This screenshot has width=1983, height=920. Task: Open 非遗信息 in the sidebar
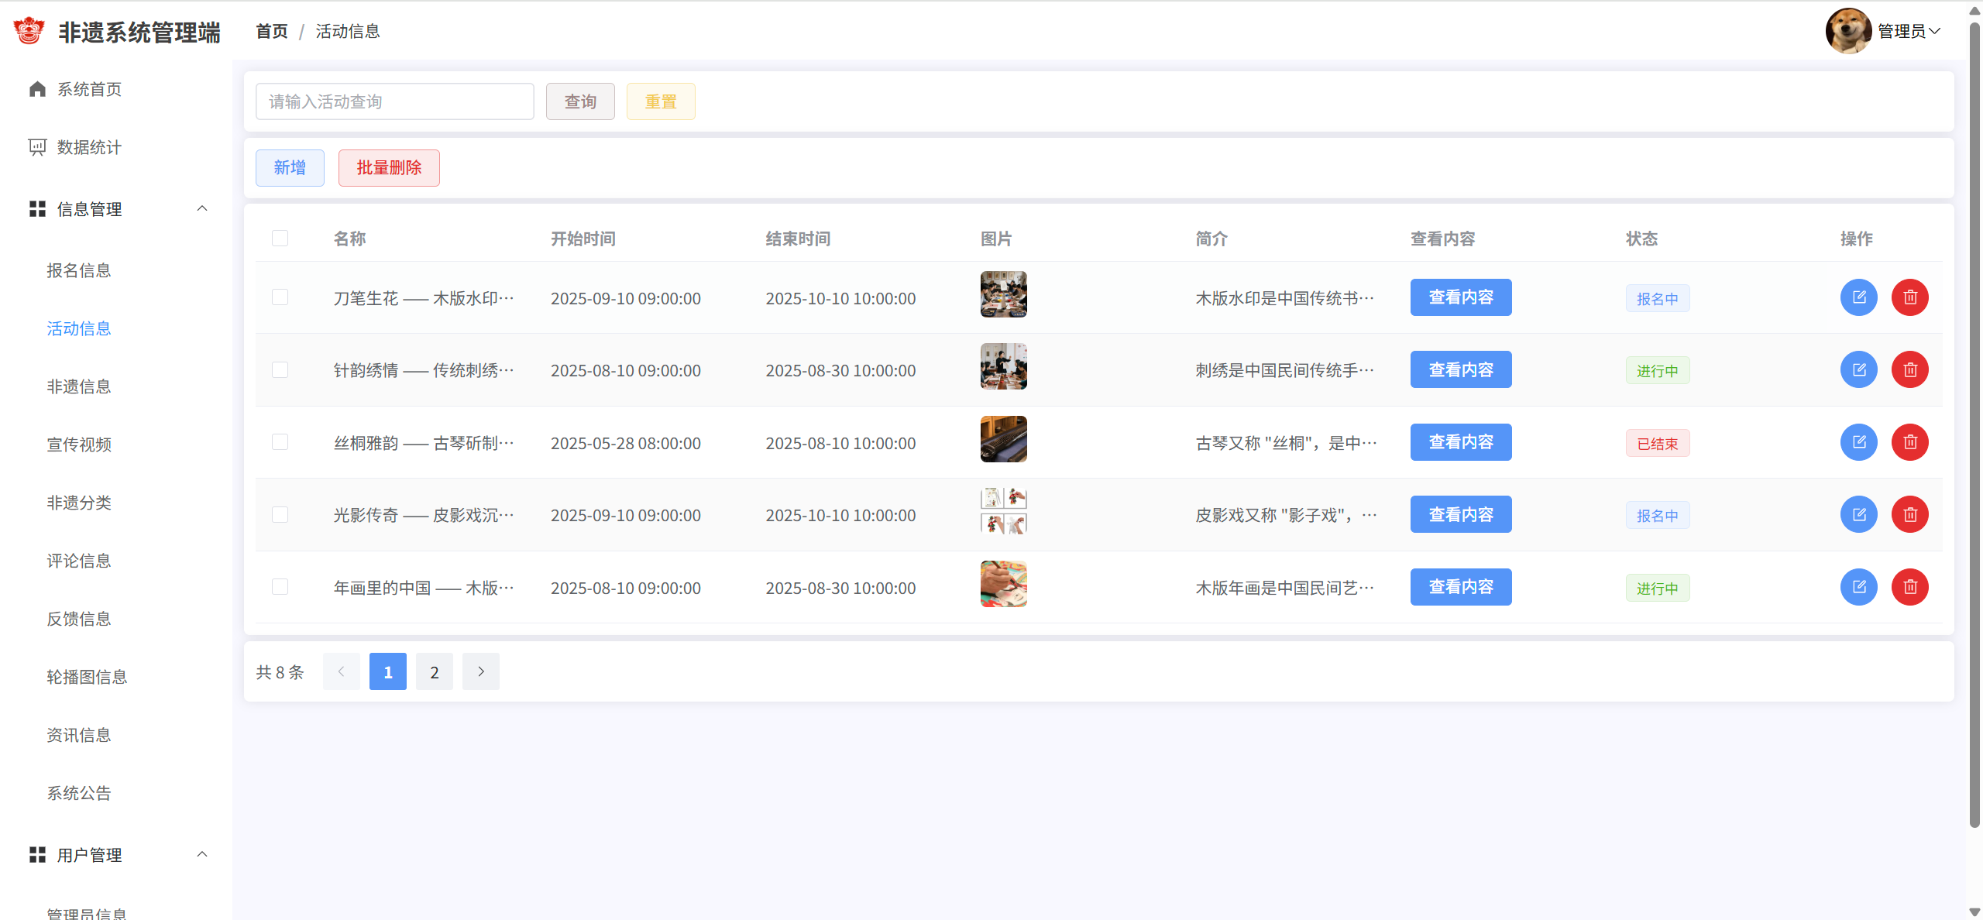pos(79,386)
